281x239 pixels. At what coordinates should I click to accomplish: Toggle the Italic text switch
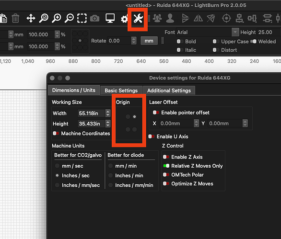(180, 50)
